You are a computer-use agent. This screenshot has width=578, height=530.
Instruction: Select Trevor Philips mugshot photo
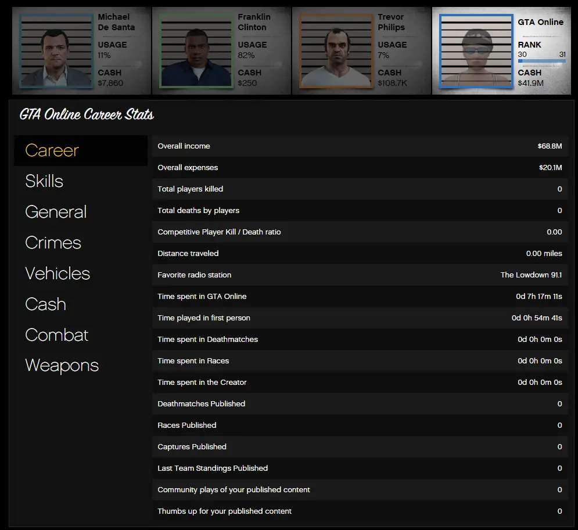pyautogui.click(x=336, y=51)
